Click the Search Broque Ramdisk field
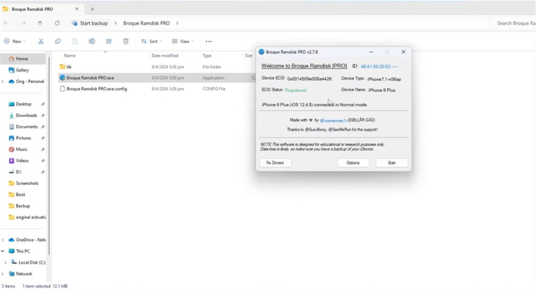The height and width of the screenshot is (293, 536). pyautogui.click(x=514, y=23)
